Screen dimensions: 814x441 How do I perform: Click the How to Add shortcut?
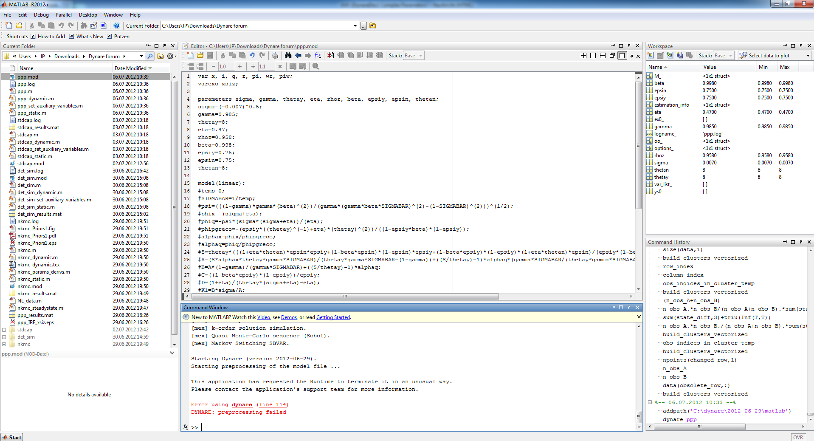pos(48,37)
